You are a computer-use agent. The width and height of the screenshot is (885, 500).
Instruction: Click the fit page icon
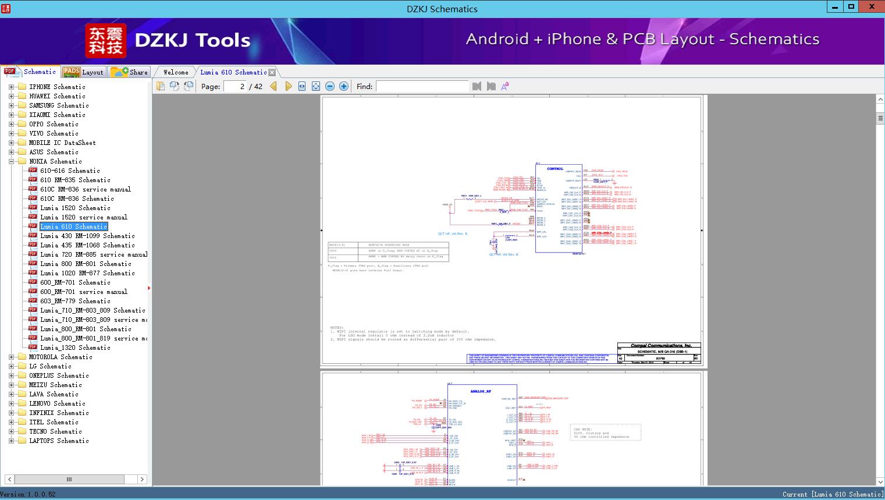[316, 86]
